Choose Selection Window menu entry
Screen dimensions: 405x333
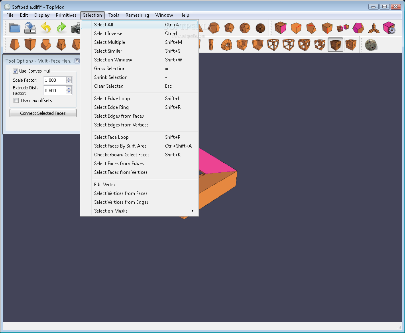pos(140,60)
